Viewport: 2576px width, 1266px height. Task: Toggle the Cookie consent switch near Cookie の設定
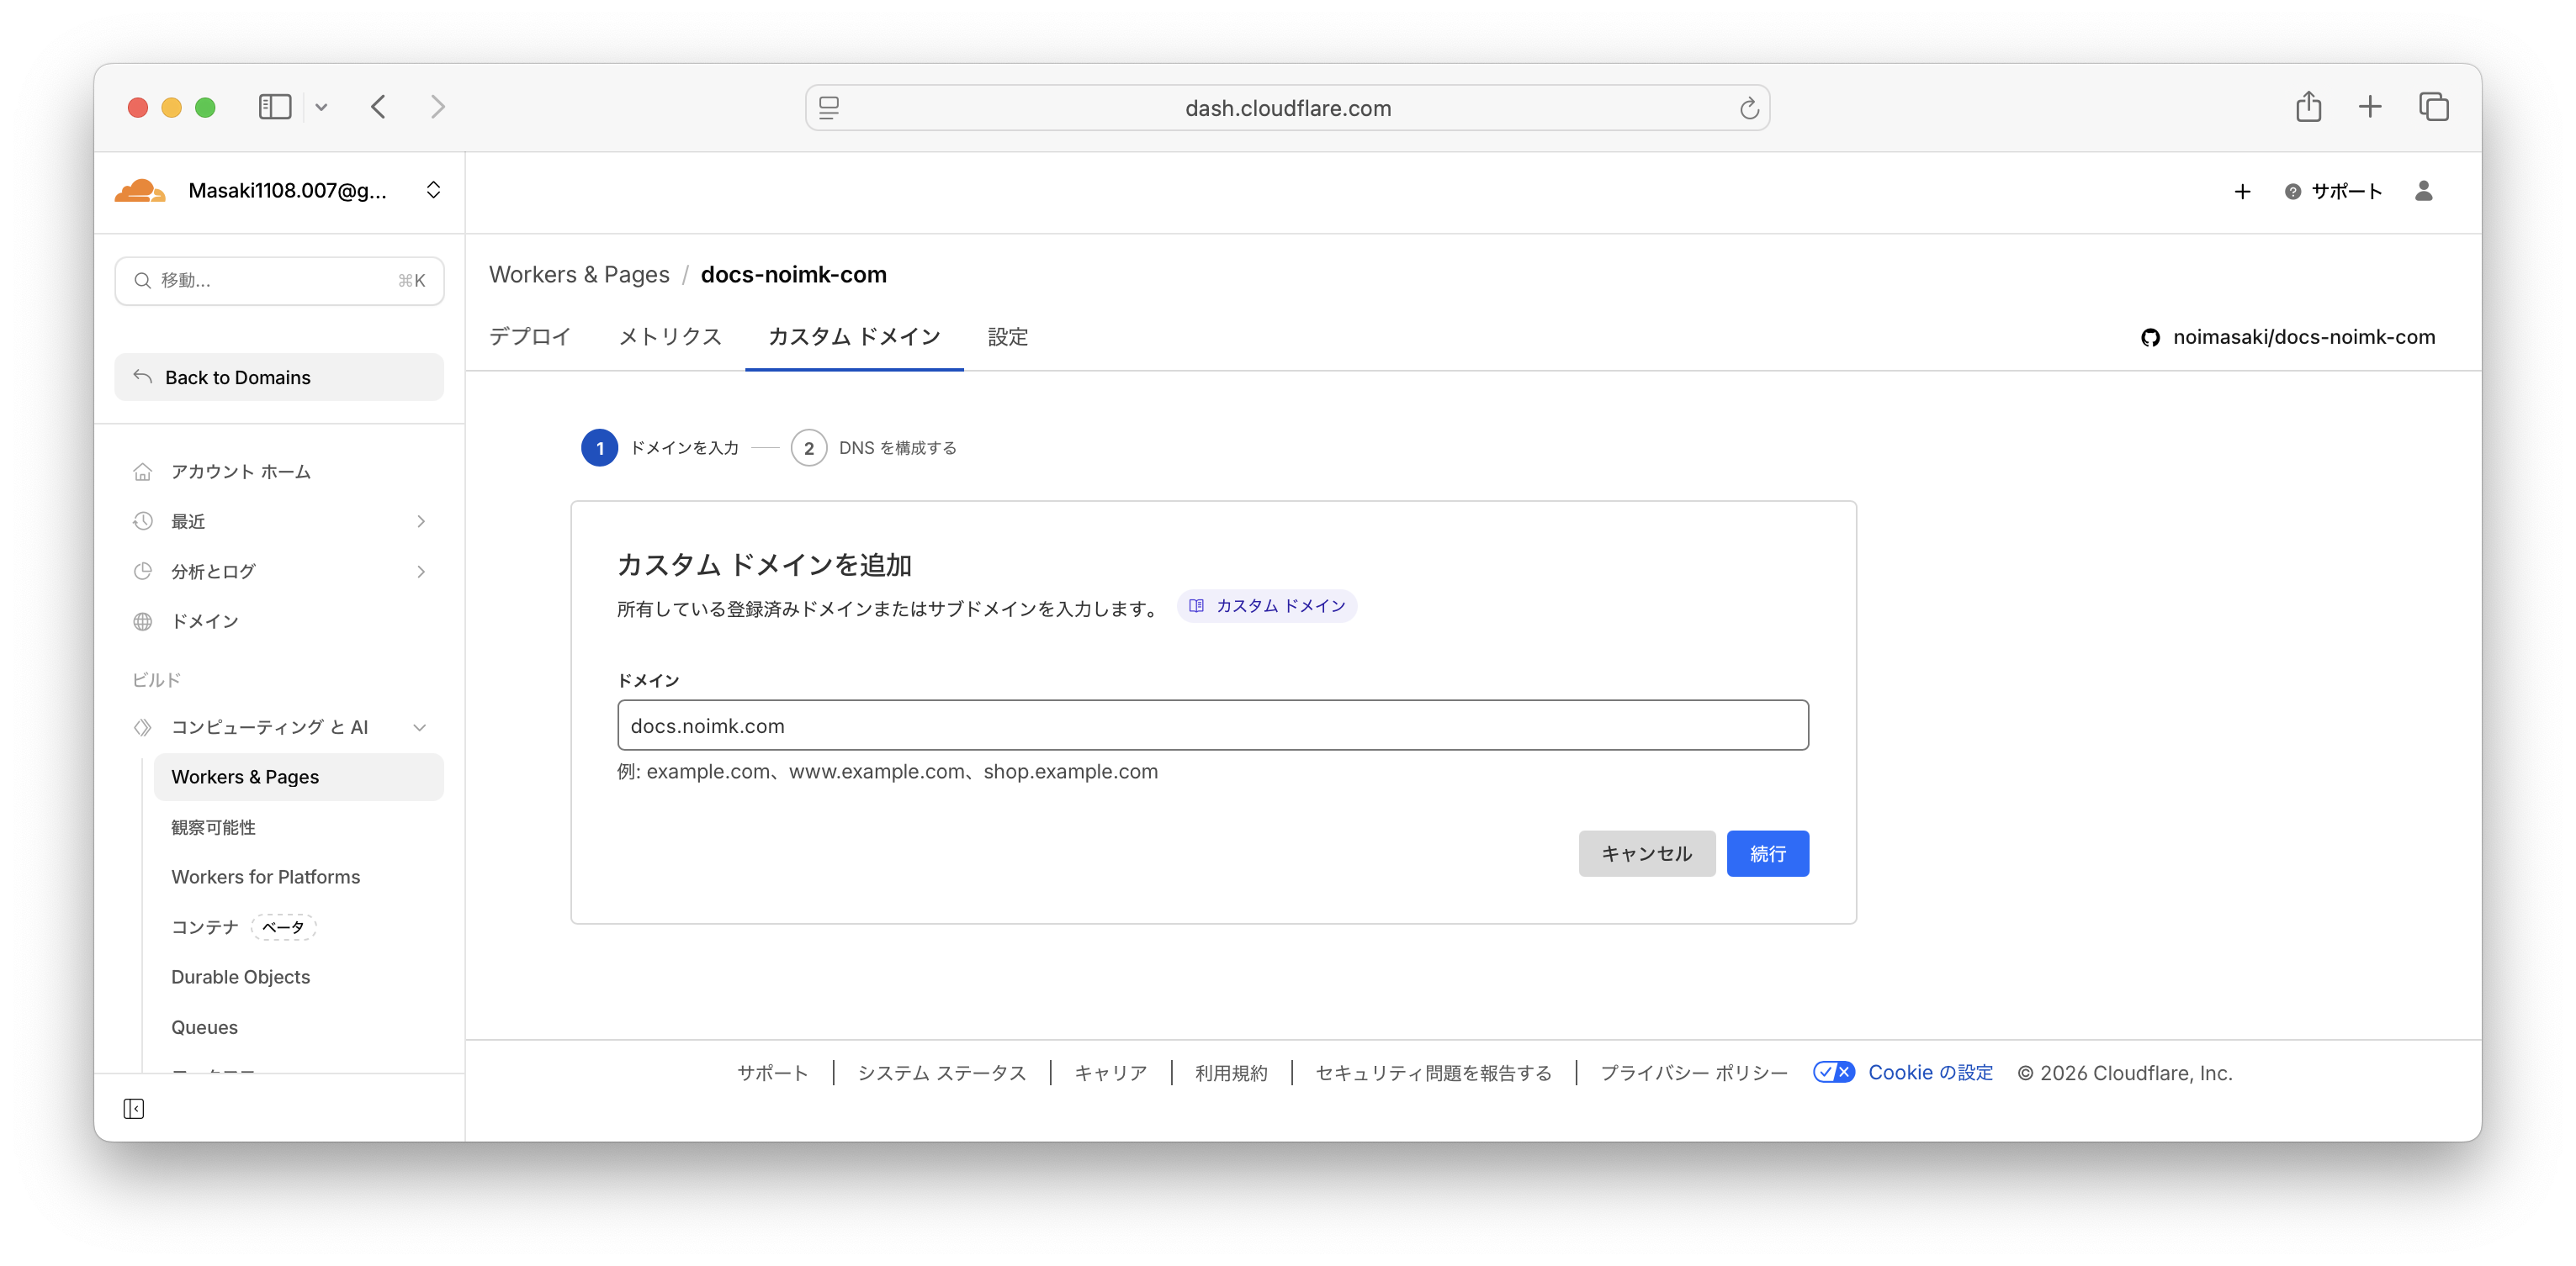[1834, 1071]
